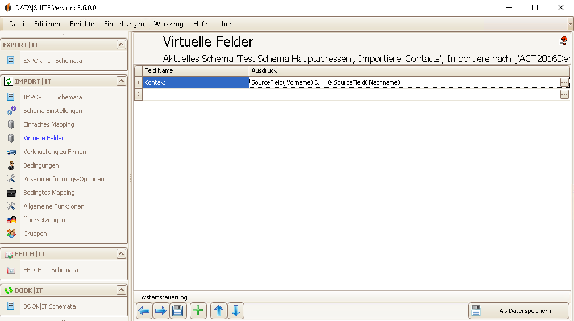574x321 pixels.
Task: Select Bedingtes Mapping in sidebar
Action: pyautogui.click(x=49, y=193)
